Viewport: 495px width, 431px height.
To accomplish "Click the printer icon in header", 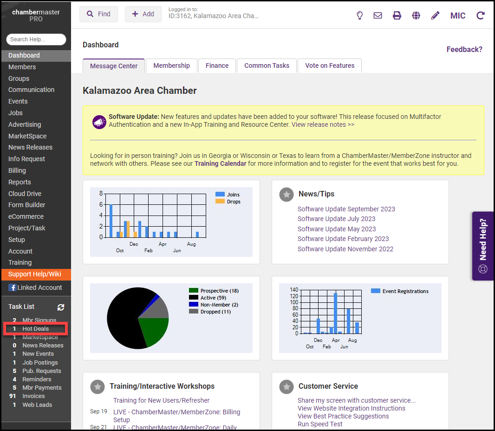I will click(397, 15).
